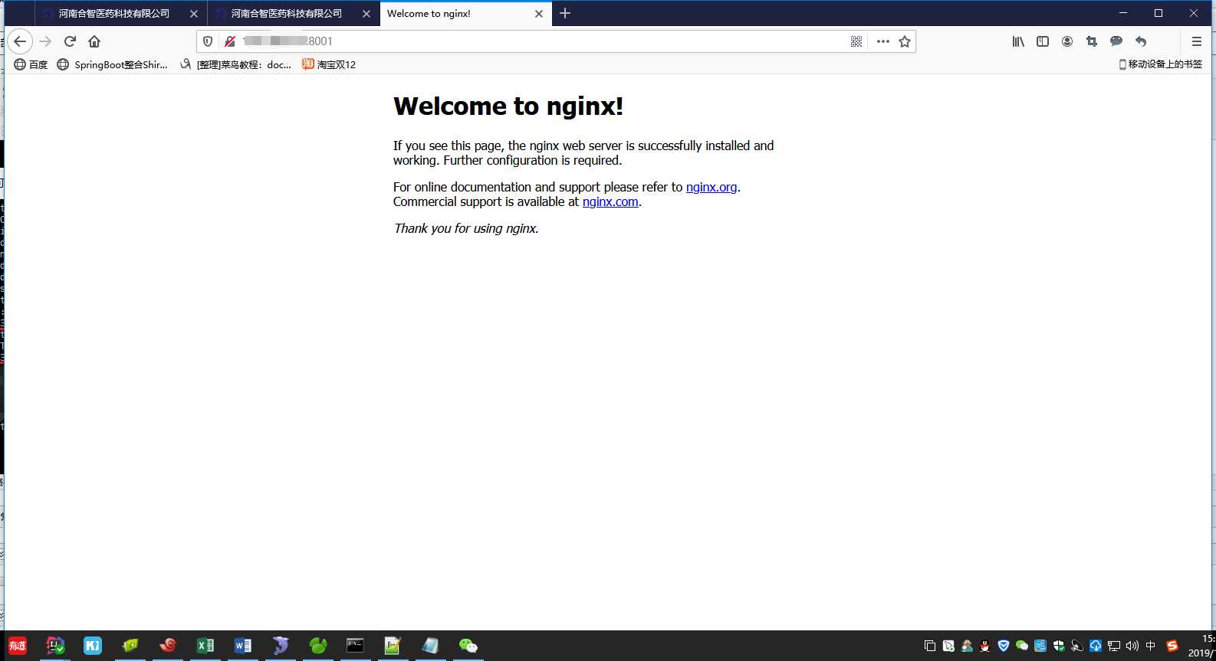Open the SpringBoot整合Shir... bookmark
The height and width of the screenshot is (661, 1216).
pos(113,64)
